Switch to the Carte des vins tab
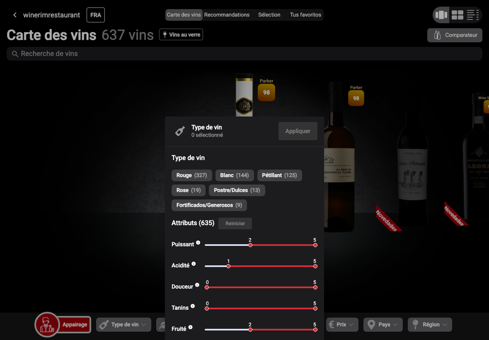489x340 pixels. (184, 15)
